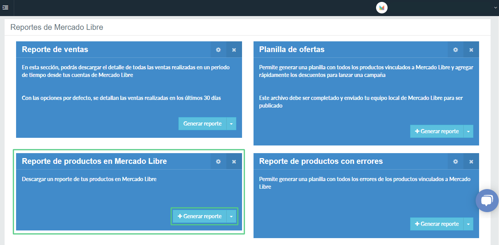Viewport: 499px width, 245px height.
Task: Click the text 'Este archivo debe ser completado'
Action: (361, 102)
